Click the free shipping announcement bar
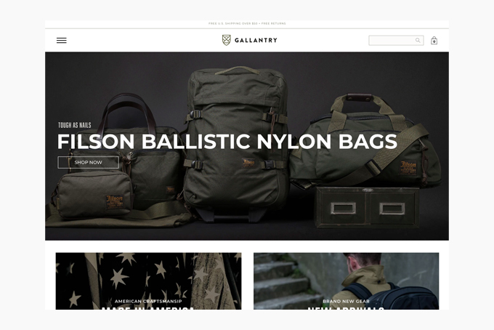 point(247,24)
